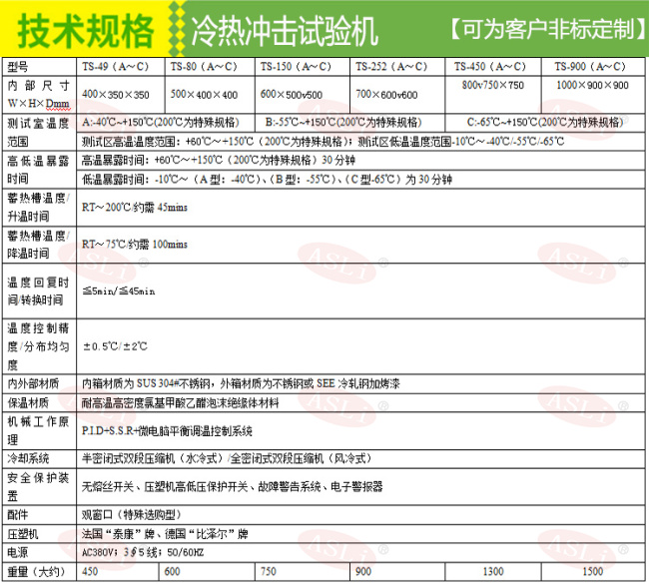Select the TS-450 (A~C) model column header
Image resolution: width=649 pixels, height=584 pixels.
491,68
